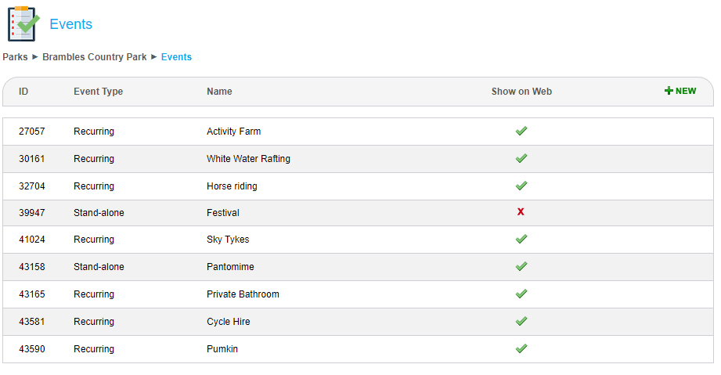Image resolution: width=721 pixels, height=375 pixels.
Task: Click green checkmark in Pumkin row
Action: [521, 348]
